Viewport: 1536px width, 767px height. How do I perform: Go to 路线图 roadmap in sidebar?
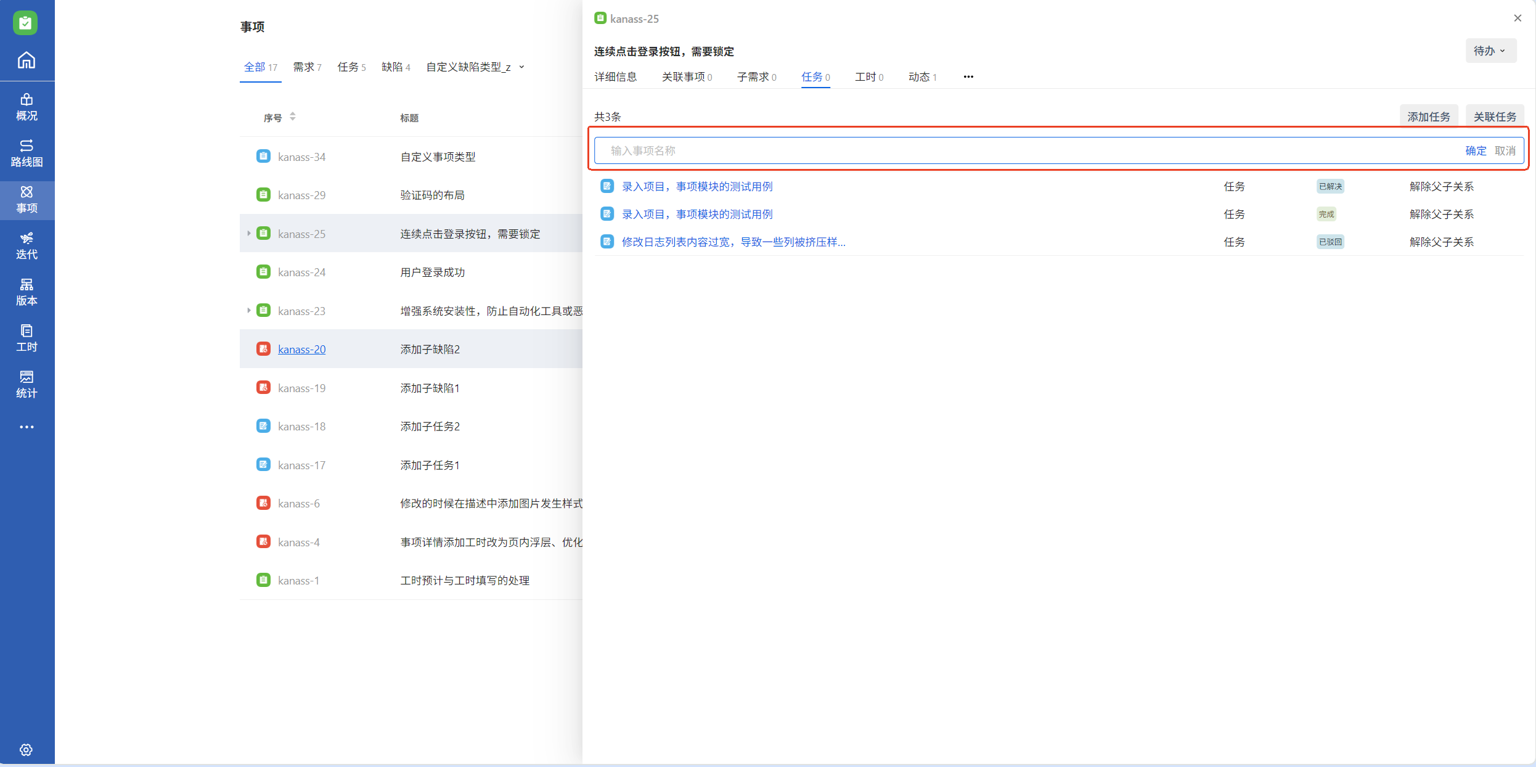click(x=27, y=153)
